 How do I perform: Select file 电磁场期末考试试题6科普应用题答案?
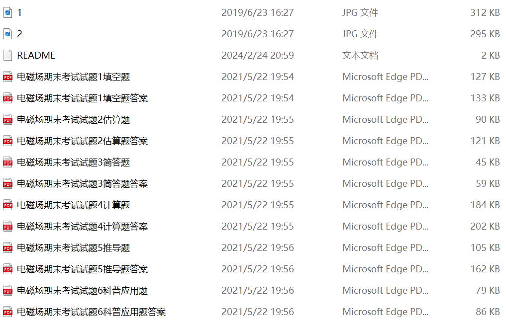point(91,312)
